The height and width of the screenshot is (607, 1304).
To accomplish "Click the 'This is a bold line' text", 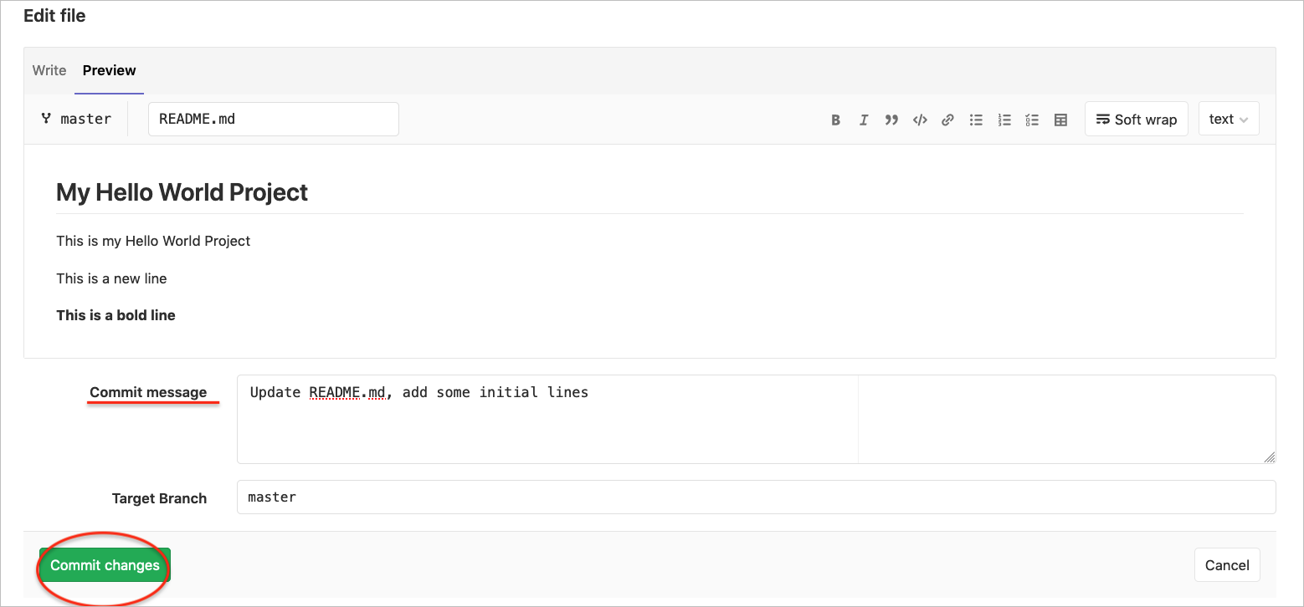I will (x=116, y=315).
